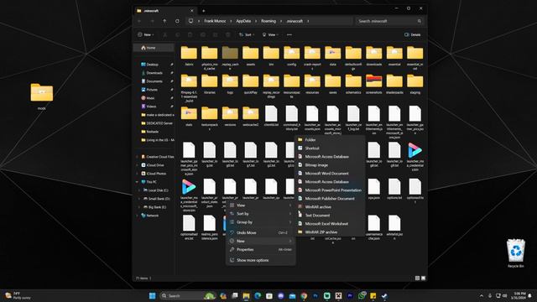Click the See more ellipsis button
This screenshot has width=537, height=302.
coord(289,34)
